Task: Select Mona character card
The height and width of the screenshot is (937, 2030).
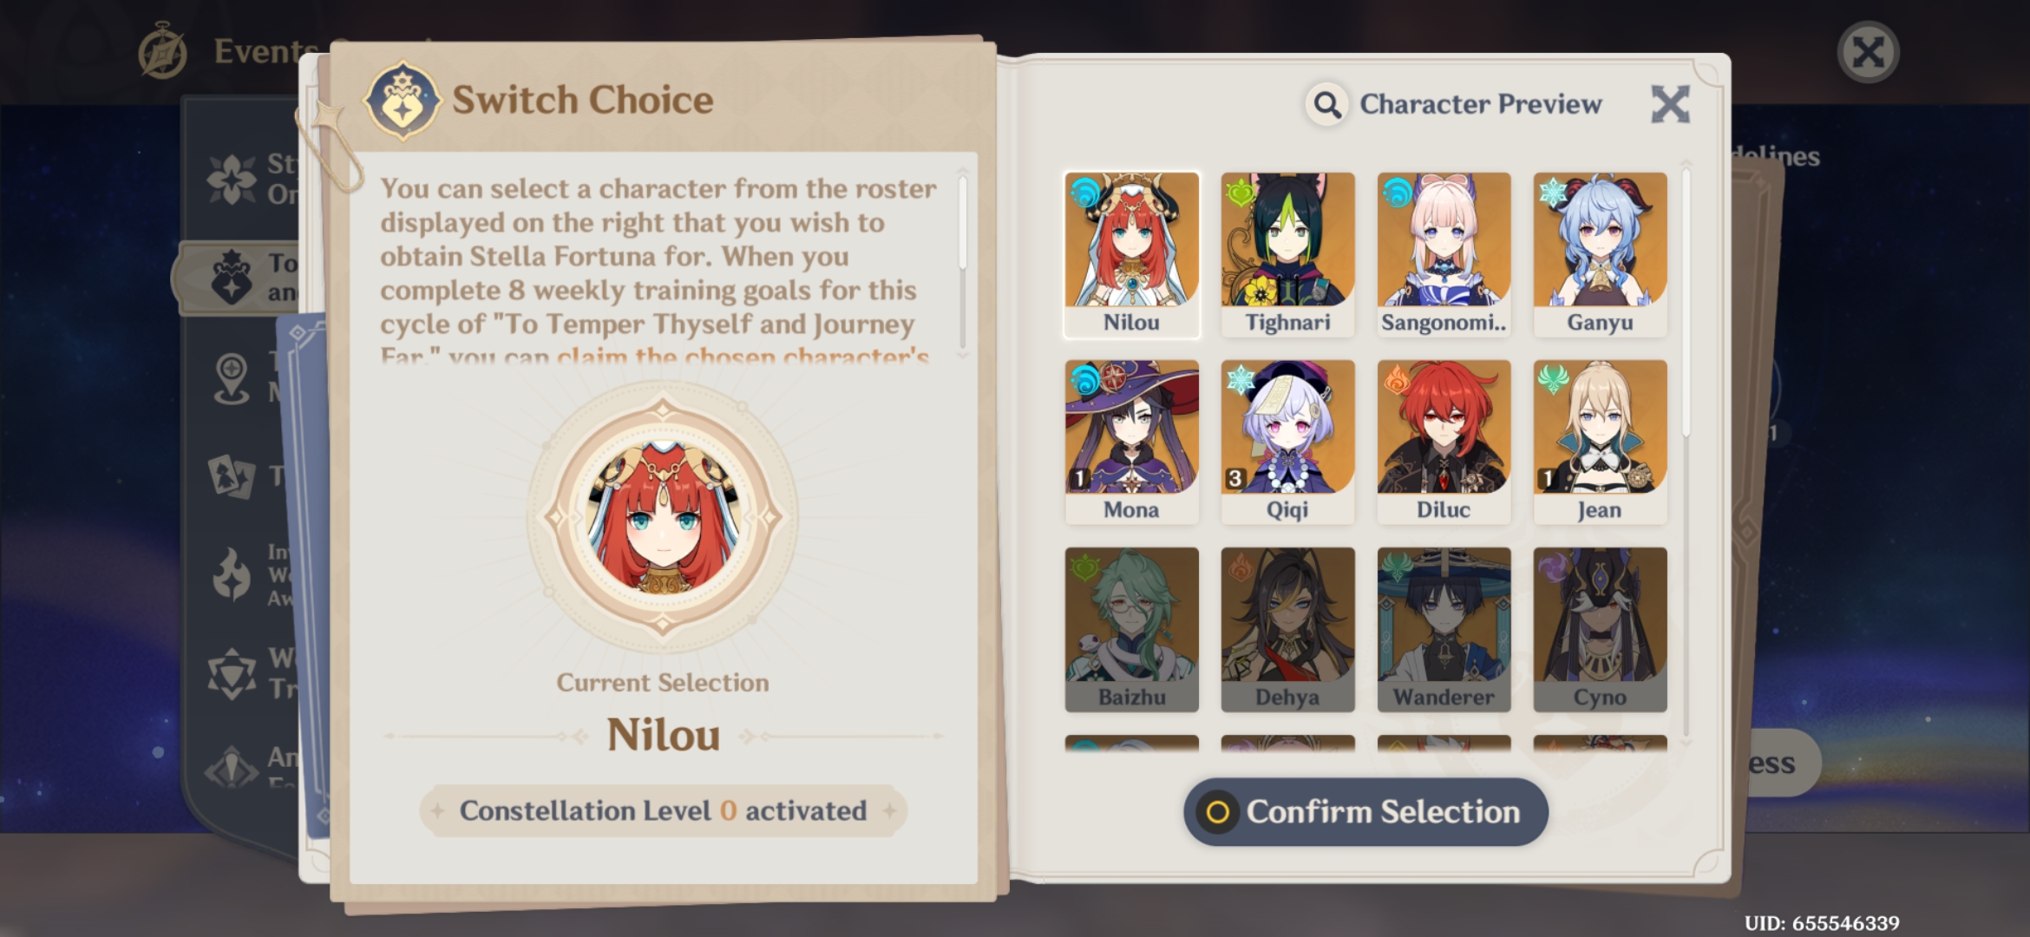Action: (1131, 442)
